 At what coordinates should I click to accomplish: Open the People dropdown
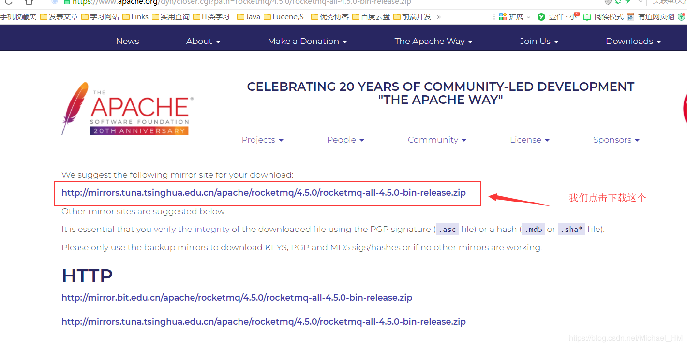(345, 140)
